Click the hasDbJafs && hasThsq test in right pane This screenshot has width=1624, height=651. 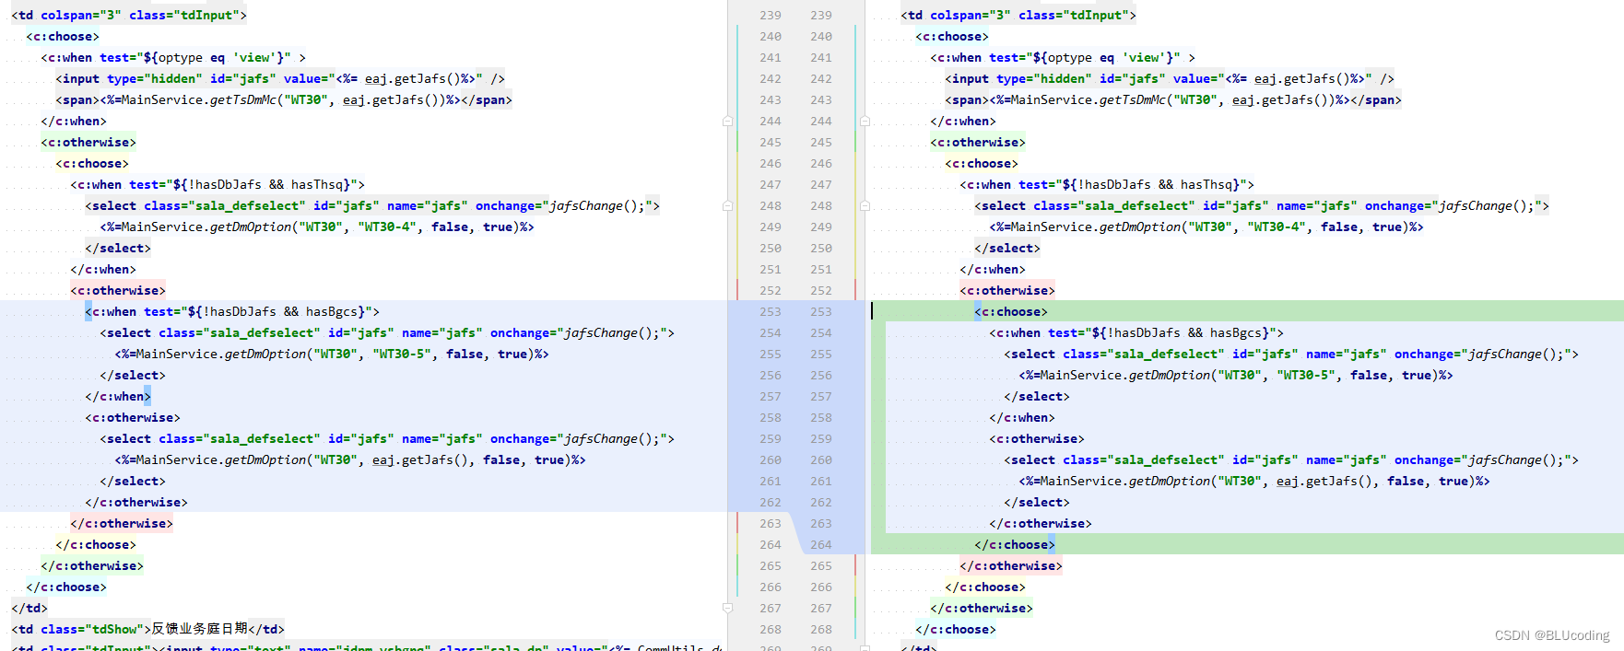point(1107,184)
